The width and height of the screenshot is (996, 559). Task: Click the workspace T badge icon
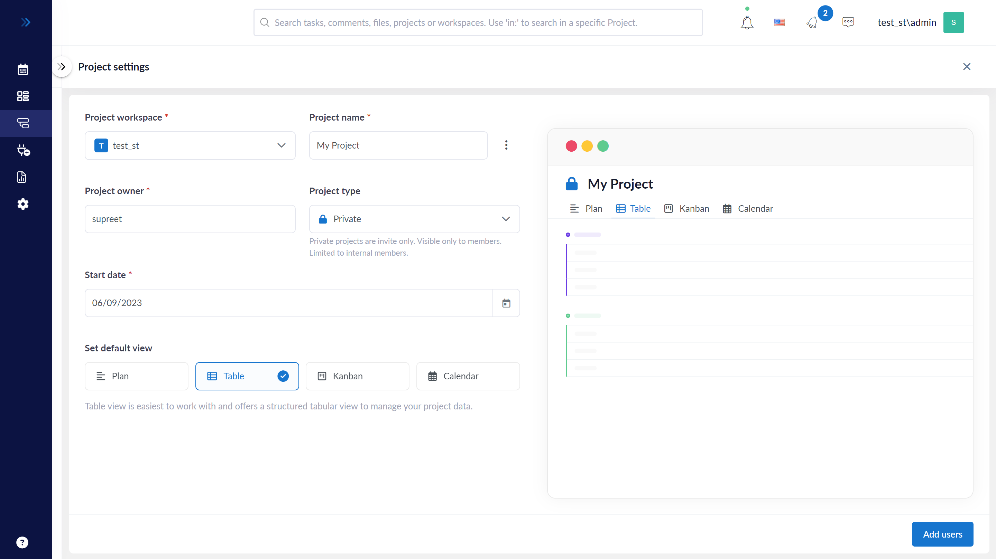click(101, 146)
